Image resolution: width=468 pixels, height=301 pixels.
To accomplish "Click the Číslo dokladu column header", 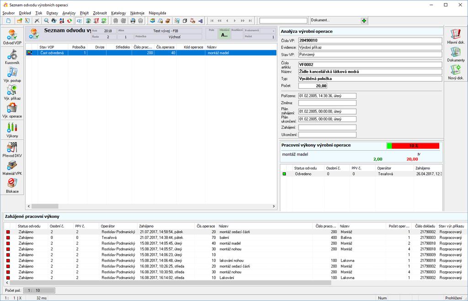I will 425,226.
